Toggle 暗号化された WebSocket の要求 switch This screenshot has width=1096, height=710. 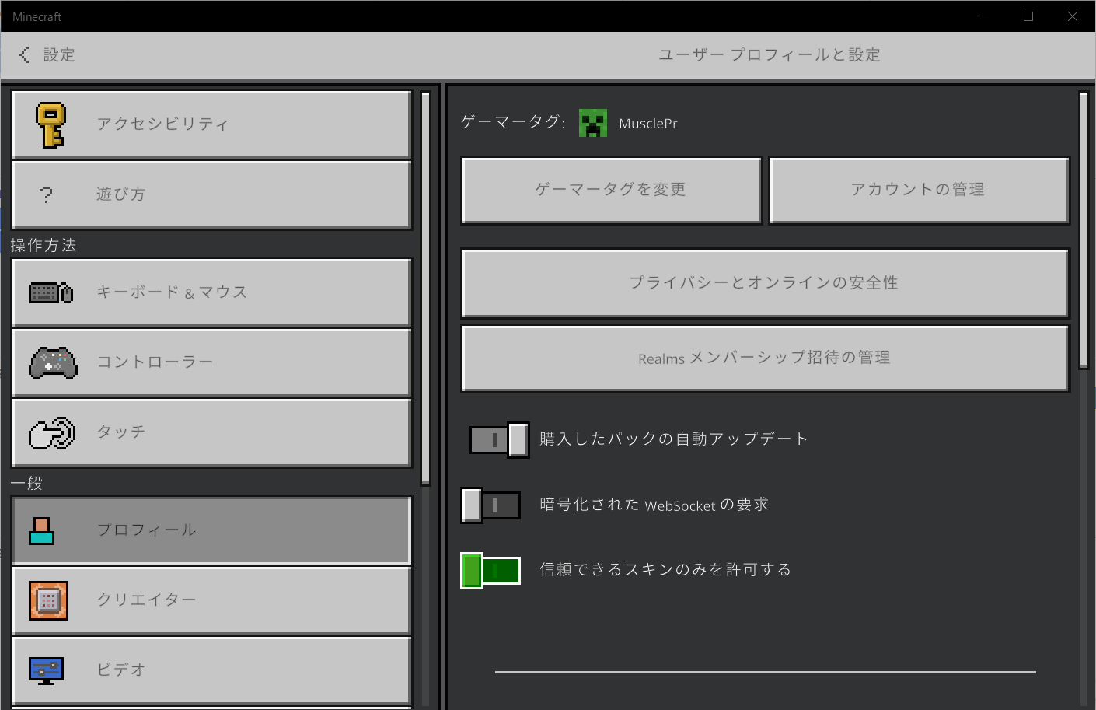(x=490, y=505)
